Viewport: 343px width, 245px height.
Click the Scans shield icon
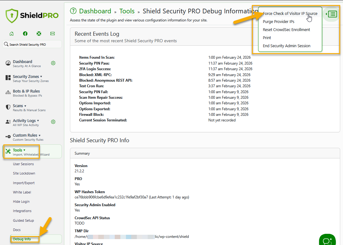[x=8, y=107]
